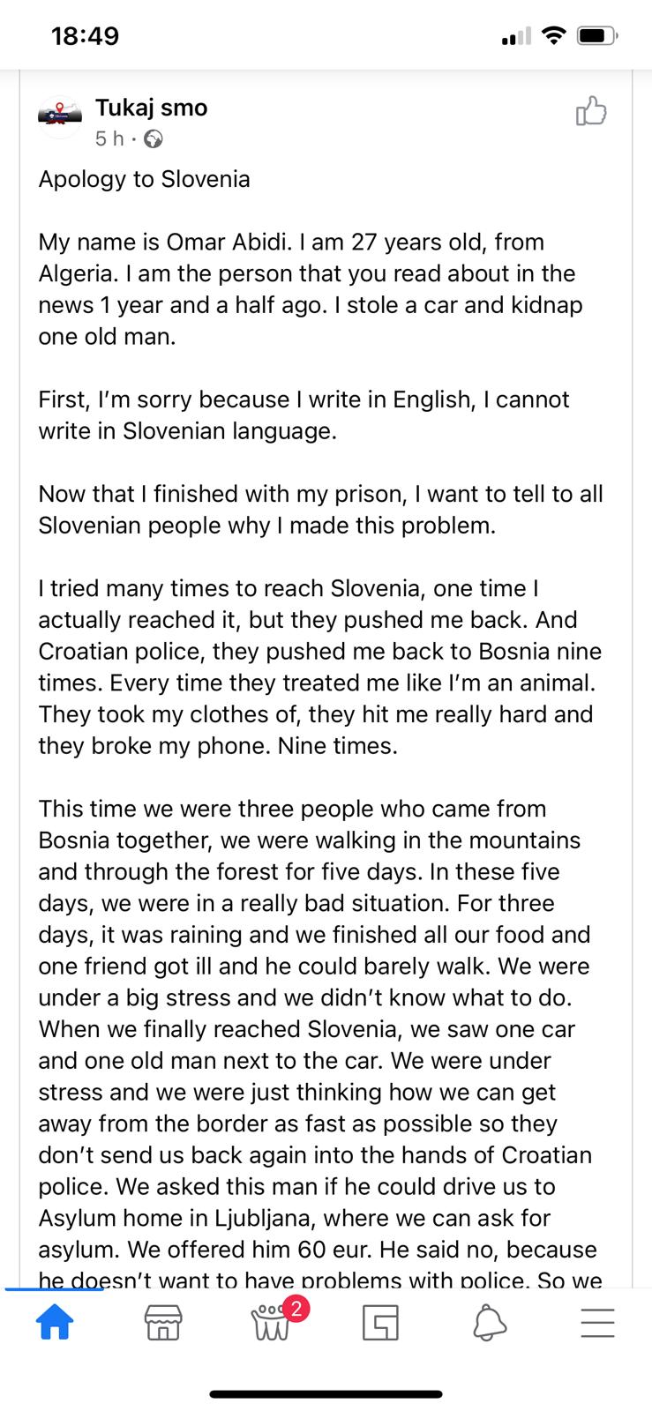
Task: Open the Marketplace storefront tab
Action: click(x=162, y=1323)
